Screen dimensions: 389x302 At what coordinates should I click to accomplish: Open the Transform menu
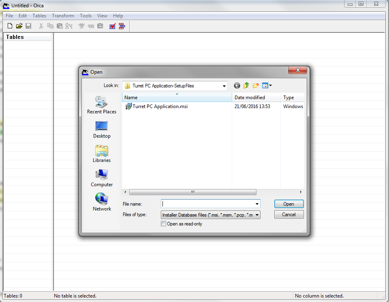point(63,16)
